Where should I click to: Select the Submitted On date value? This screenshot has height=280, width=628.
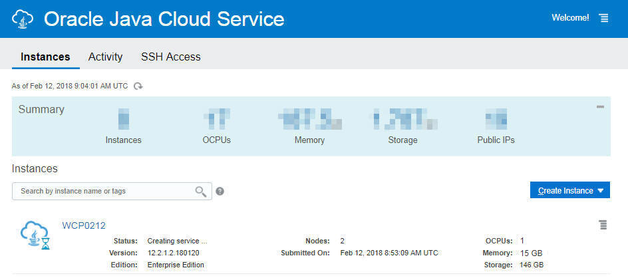pos(389,253)
